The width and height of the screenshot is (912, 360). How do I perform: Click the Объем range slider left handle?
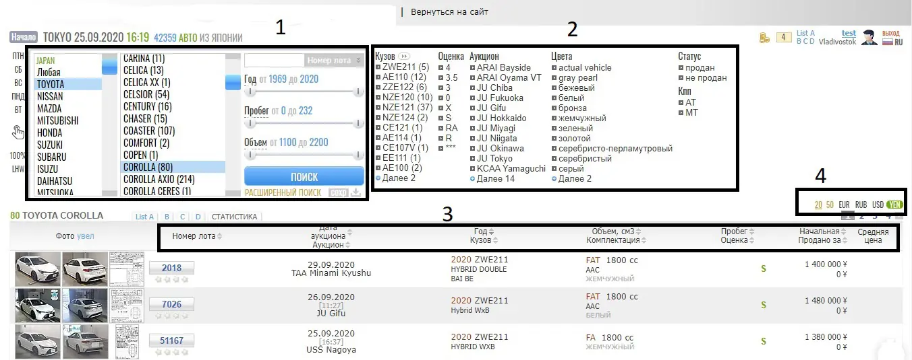[x=250, y=155]
